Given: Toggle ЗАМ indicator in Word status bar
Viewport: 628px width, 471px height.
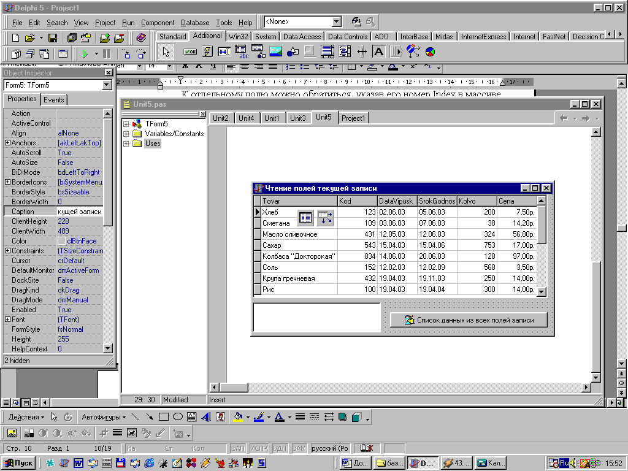Looking at the screenshot, I should click(x=299, y=448).
